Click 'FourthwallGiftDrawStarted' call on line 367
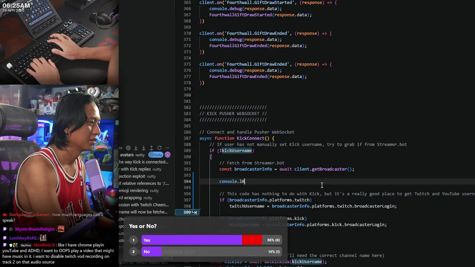This screenshot has height=267, width=475. tap(240, 15)
